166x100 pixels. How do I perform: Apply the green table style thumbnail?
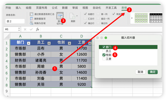(141, 18)
